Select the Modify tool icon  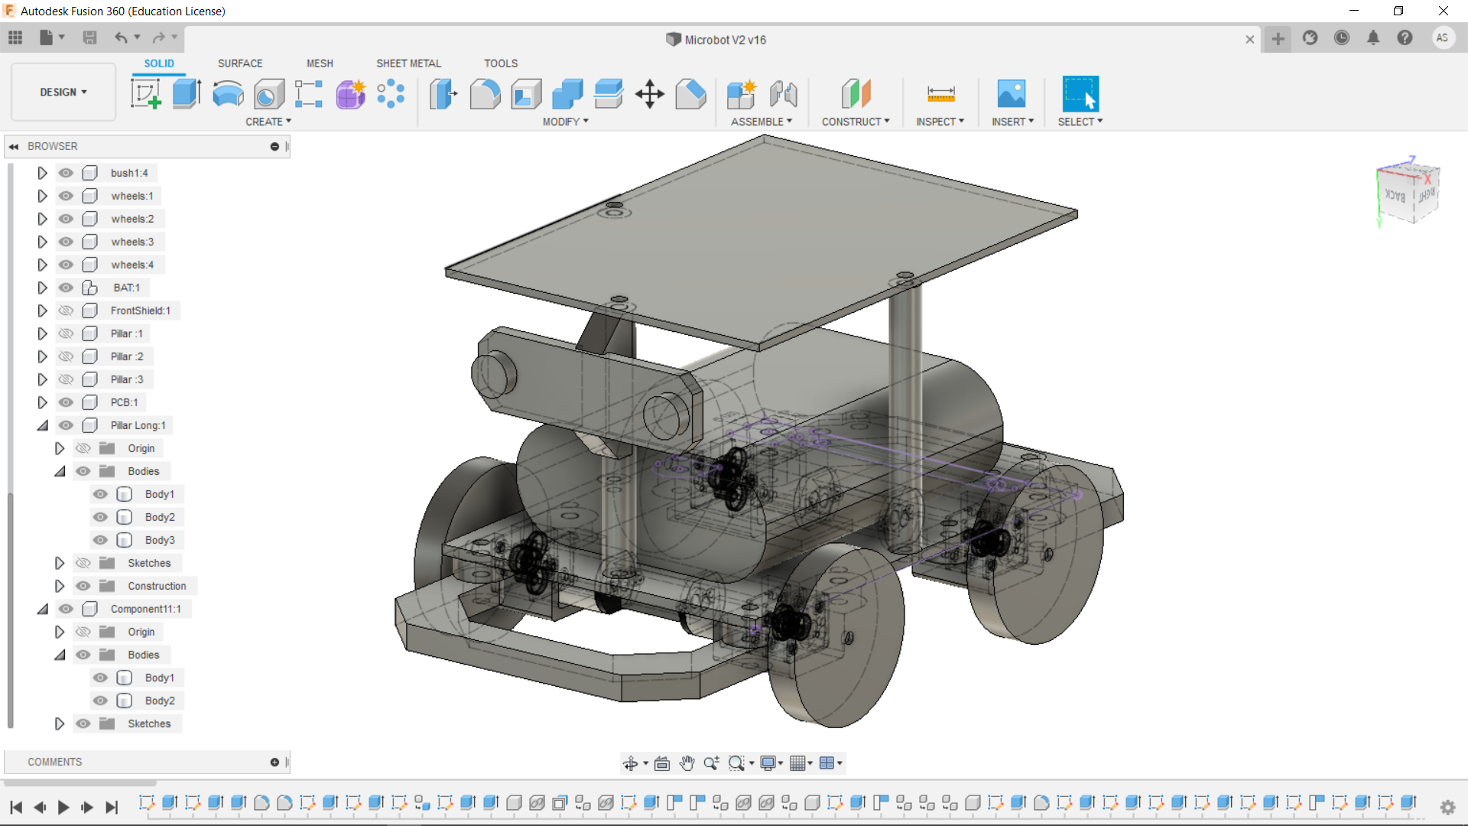563,121
